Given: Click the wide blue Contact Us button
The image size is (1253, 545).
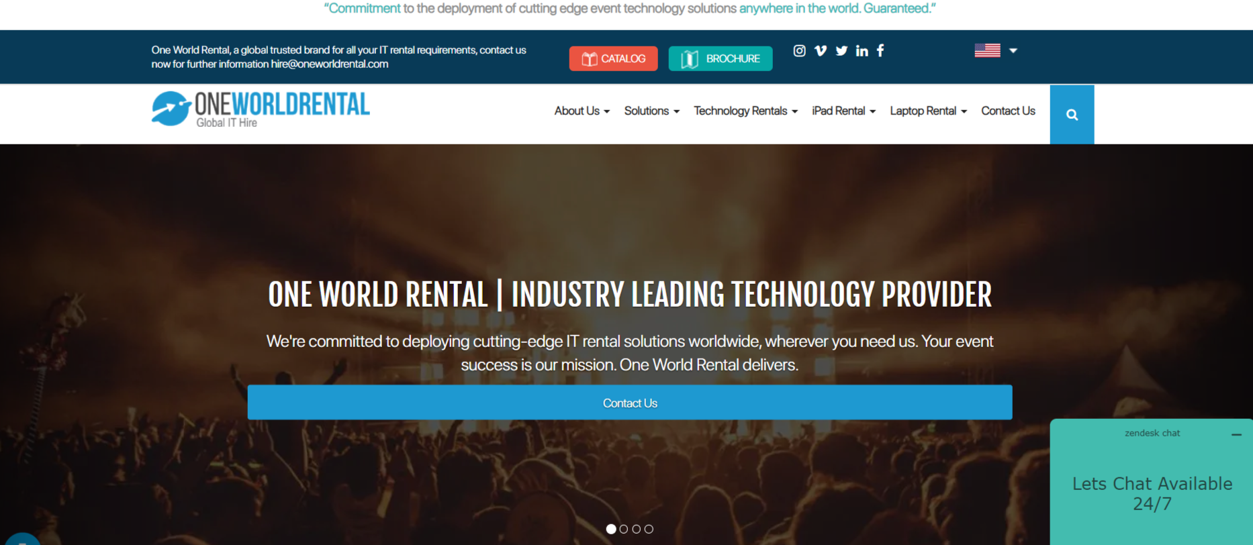Looking at the screenshot, I should 630,403.
